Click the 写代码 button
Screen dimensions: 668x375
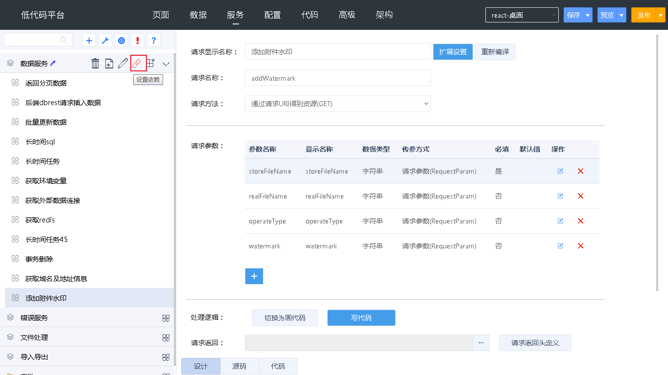coord(361,318)
